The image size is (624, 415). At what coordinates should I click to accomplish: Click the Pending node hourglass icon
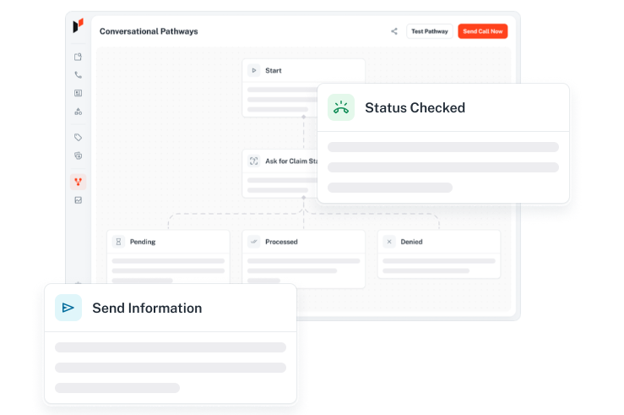tap(118, 242)
